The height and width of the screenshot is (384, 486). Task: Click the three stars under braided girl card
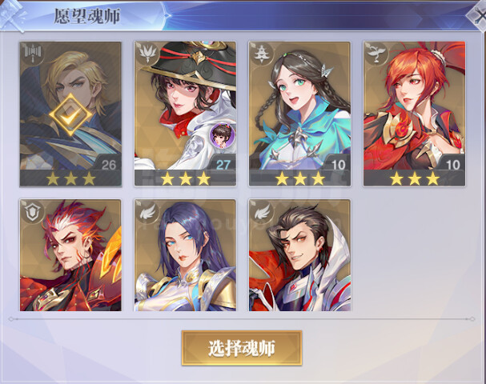[x=299, y=178]
